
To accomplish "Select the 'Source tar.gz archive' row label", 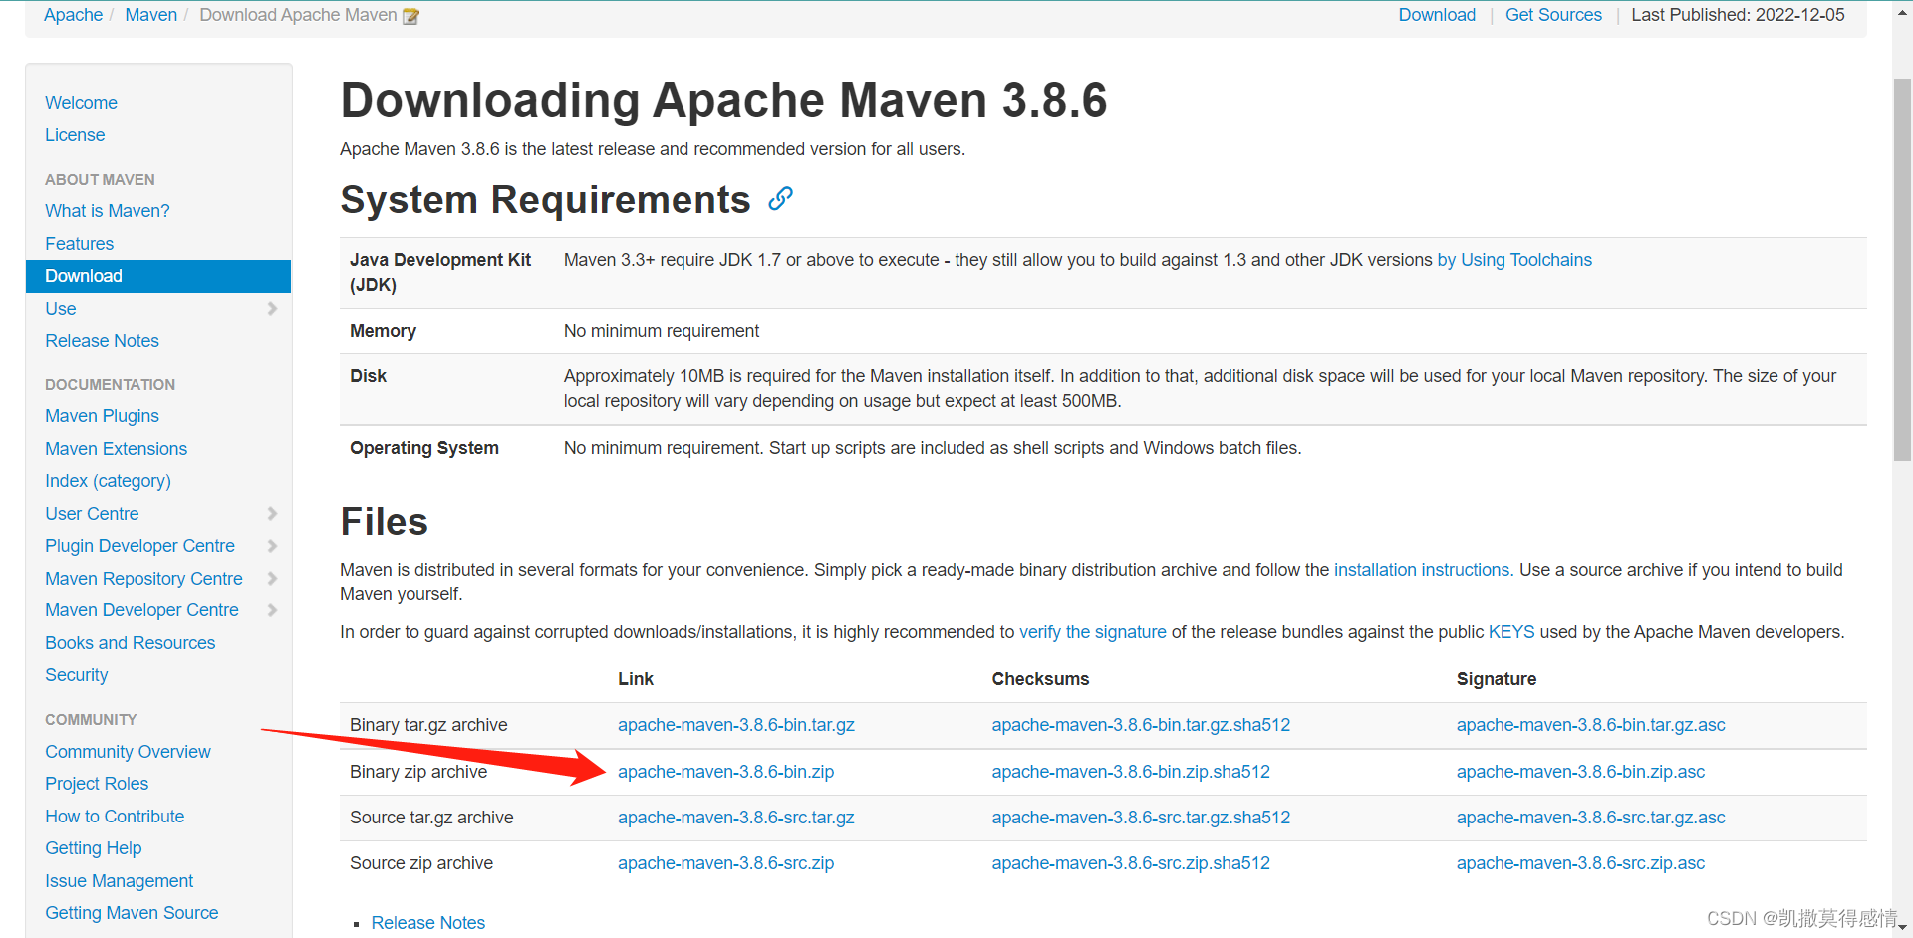I will [431, 818].
